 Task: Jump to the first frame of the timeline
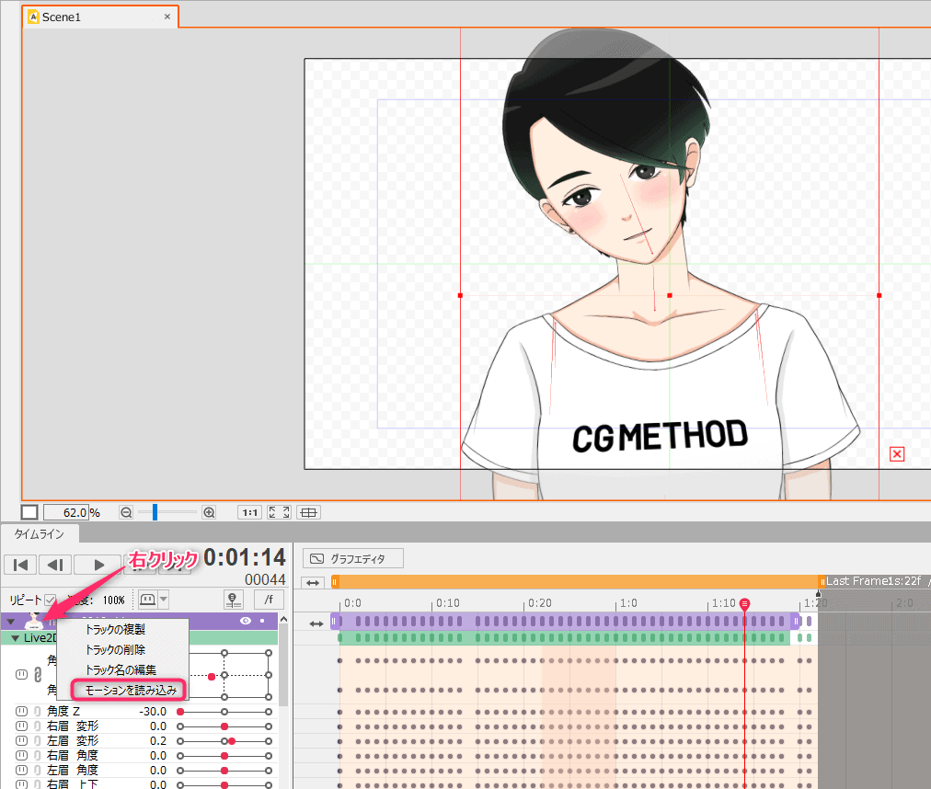[20, 564]
